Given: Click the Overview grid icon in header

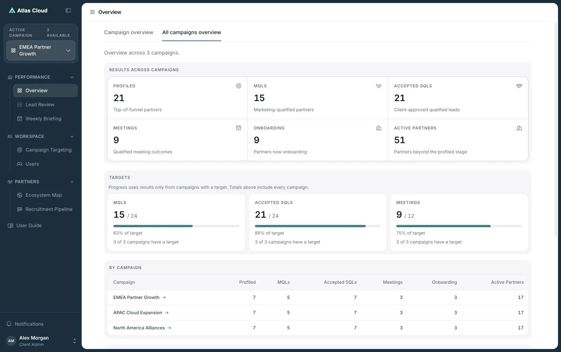Looking at the screenshot, I should (92, 12).
